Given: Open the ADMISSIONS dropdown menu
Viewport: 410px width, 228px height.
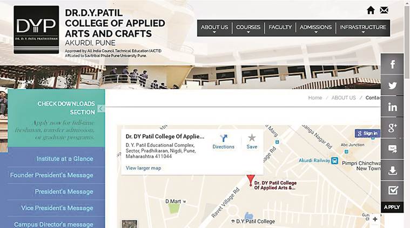Looking at the screenshot, I should tap(315, 28).
